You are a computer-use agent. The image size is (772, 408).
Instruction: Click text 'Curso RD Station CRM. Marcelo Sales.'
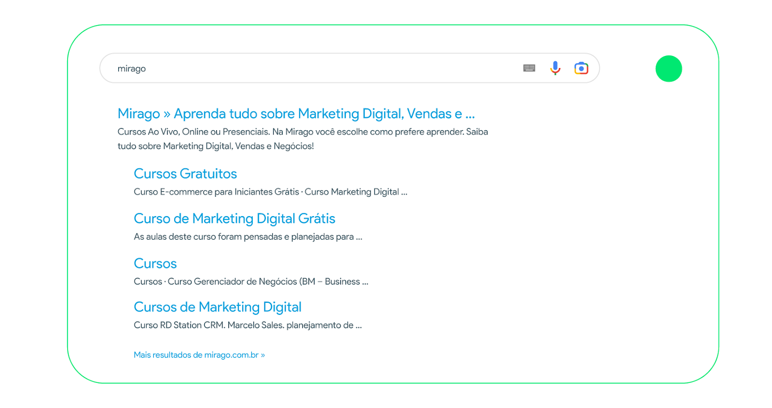click(209, 325)
